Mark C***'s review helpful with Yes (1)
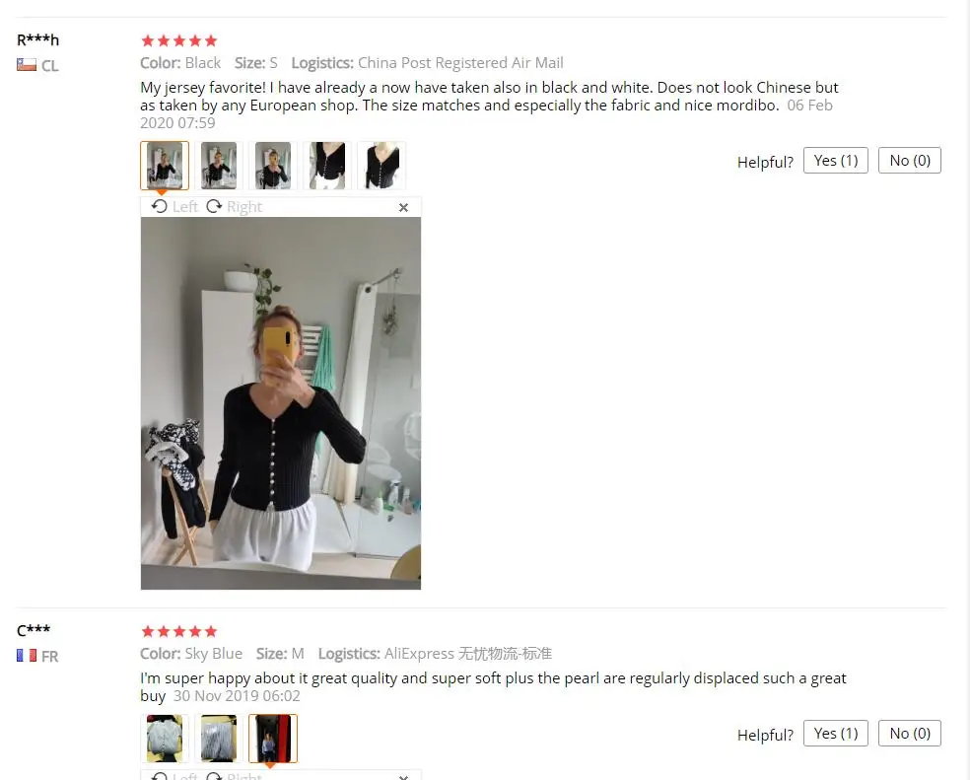Image resolution: width=970 pixels, height=780 pixels. pos(836,733)
